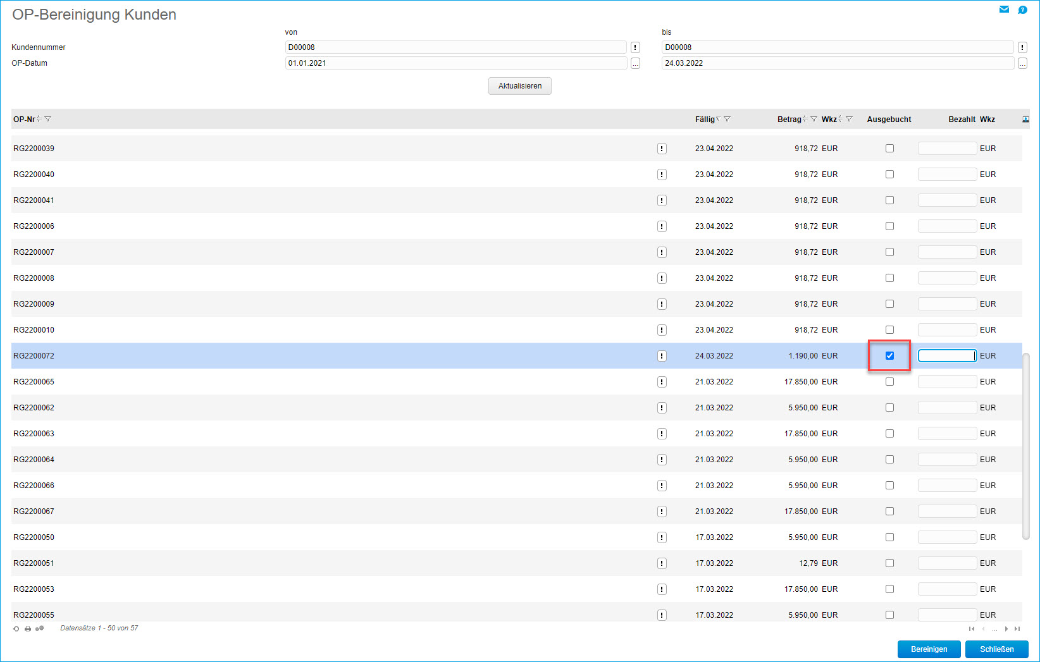This screenshot has width=1040, height=662.
Task: Click the printer icon below the table
Action: click(28, 628)
